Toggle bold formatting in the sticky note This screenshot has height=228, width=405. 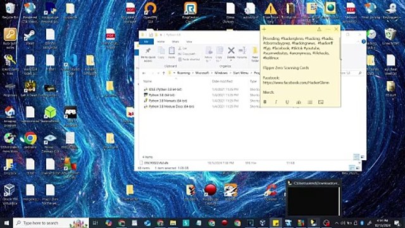click(265, 102)
